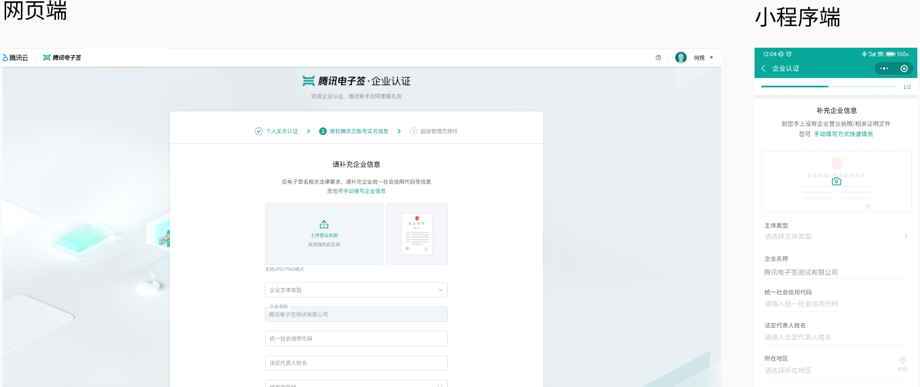
Task: Click the 腾讯电子签 logo in web header
Action: point(63,58)
